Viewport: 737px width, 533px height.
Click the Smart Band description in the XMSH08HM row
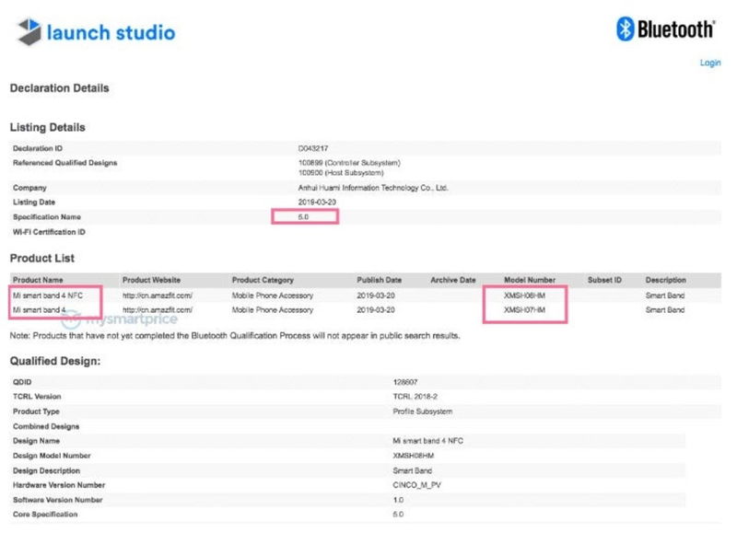tap(665, 295)
